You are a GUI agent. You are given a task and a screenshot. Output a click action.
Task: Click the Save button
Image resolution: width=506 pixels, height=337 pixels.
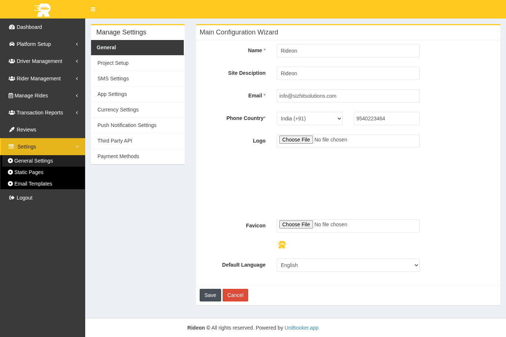(210, 295)
